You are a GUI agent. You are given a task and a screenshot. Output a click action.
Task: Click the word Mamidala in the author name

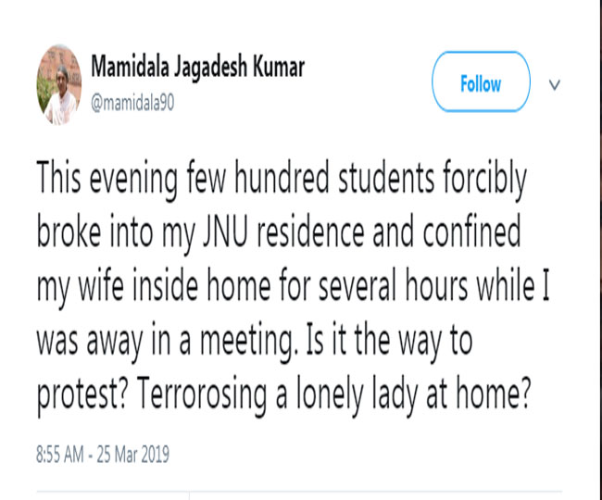130,67
